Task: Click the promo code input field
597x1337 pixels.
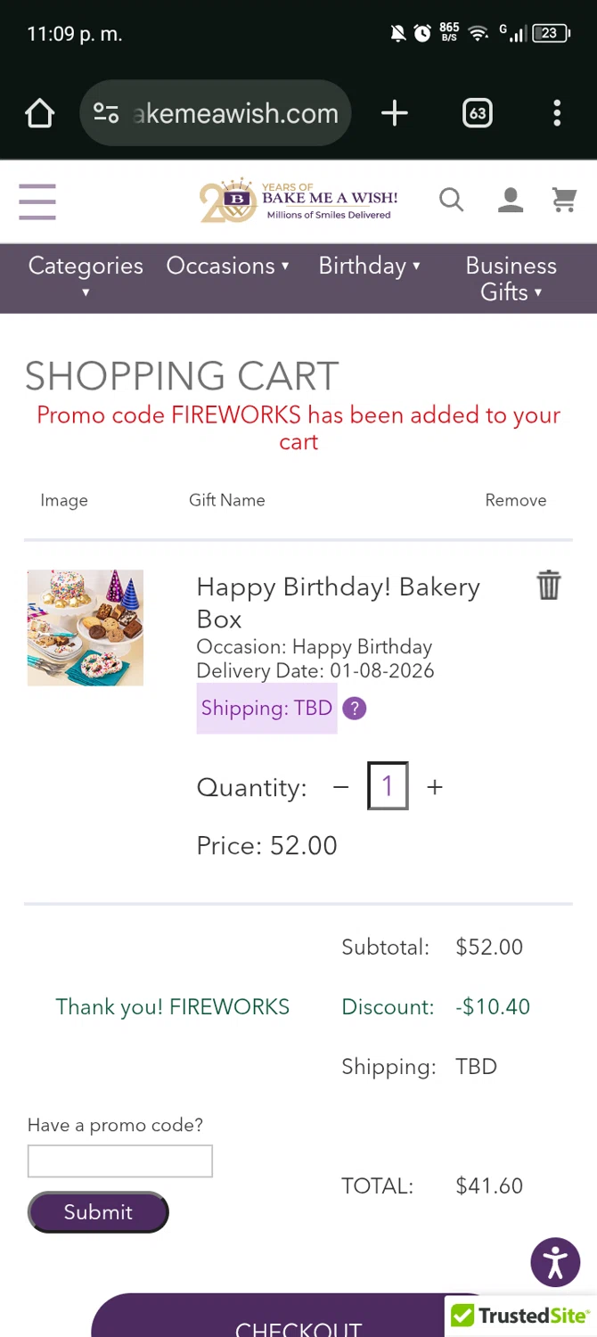Action: [120, 1161]
